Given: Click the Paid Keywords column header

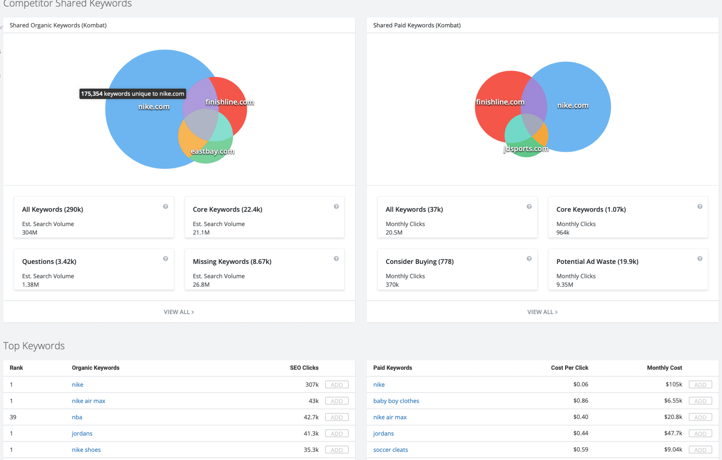Looking at the screenshot, I should tap(393, 368).
